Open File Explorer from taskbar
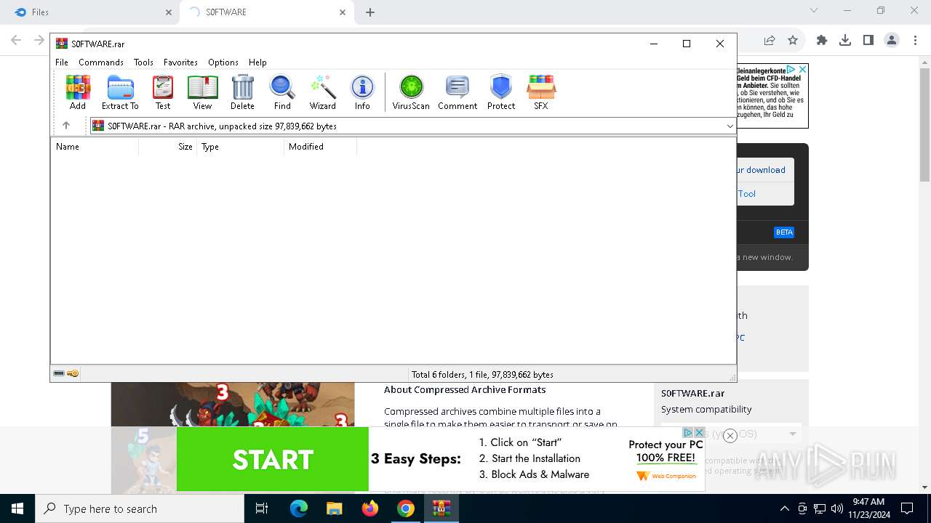 (334, 508)
